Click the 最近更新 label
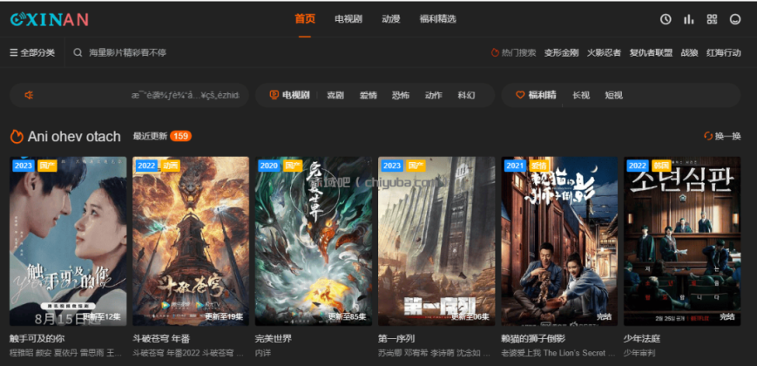Viewport: 757px width, 366px height. (x=150, y=136)
